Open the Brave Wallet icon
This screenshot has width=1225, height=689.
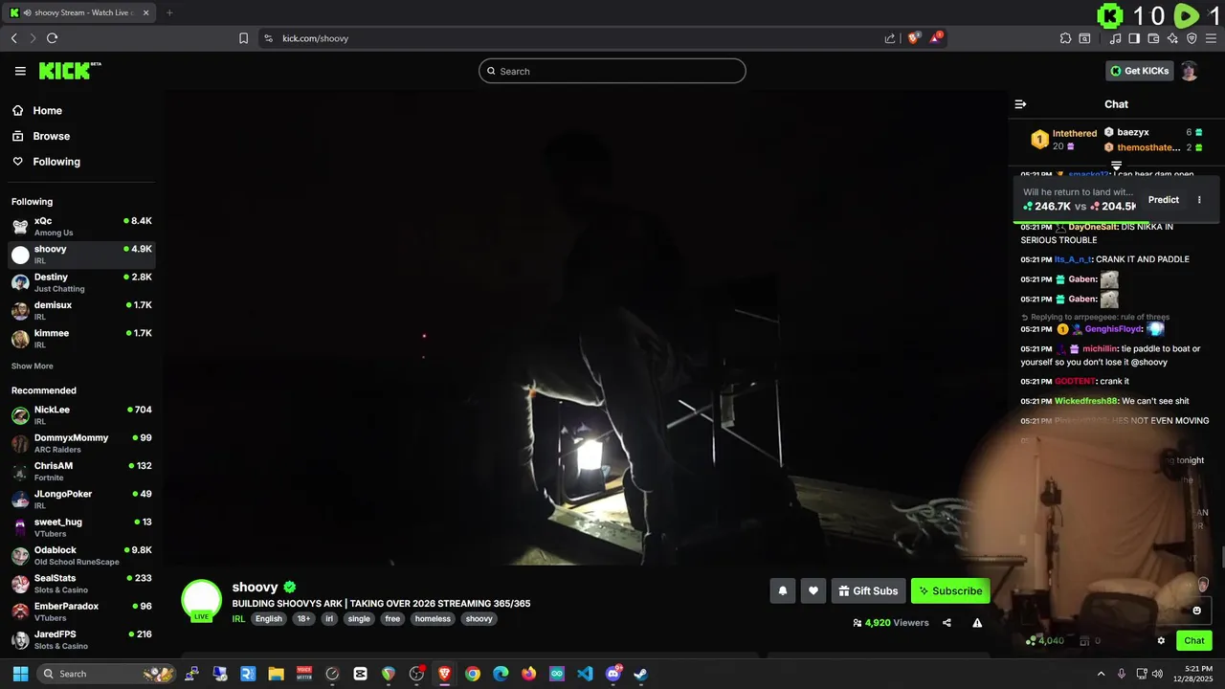1153,38
